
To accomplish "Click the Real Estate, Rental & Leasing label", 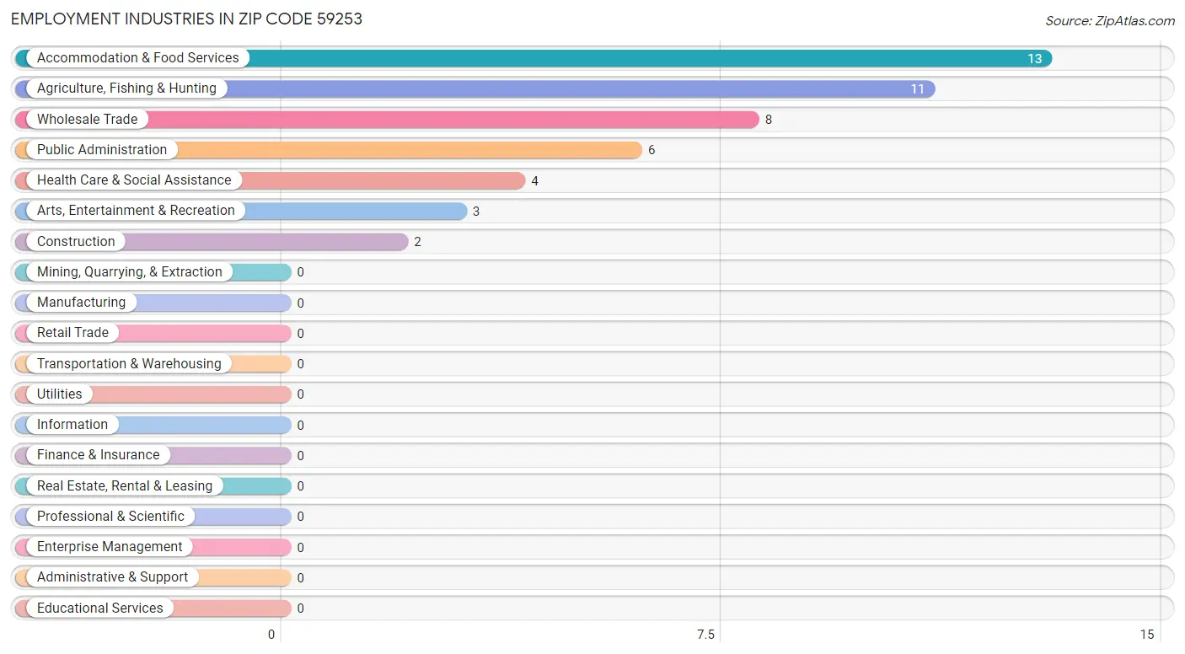I will pyautogui.click(x=125, y=486).
